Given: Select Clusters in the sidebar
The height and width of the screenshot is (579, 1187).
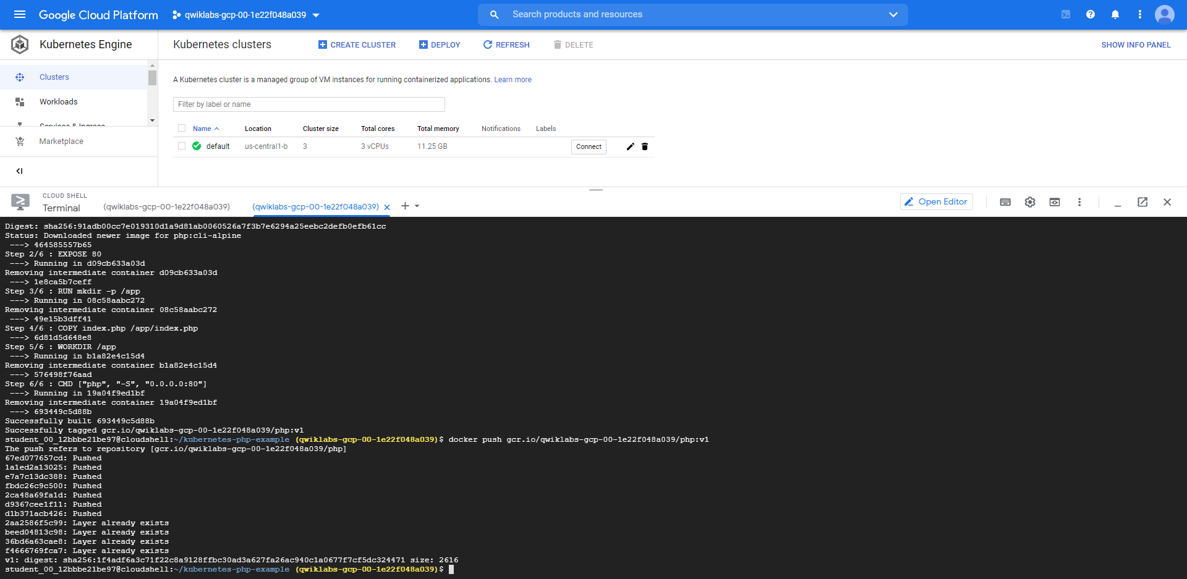Looking at the screenshot, I should click(74, 77).
